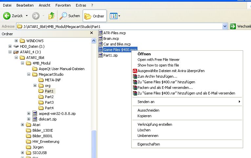Open the ? help menu
The width and height of the screenshot is (251, 158).
pos(92,5)
